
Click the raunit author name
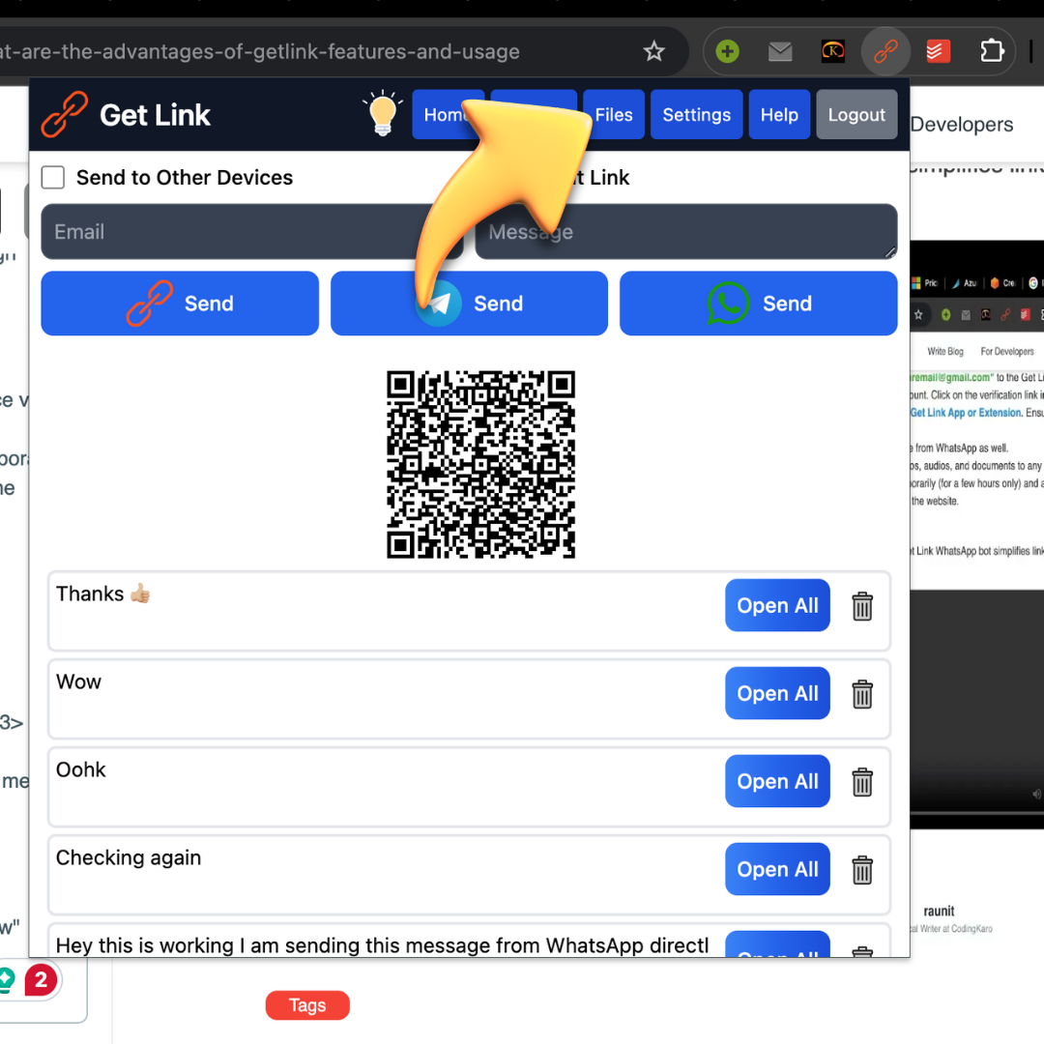939,911
